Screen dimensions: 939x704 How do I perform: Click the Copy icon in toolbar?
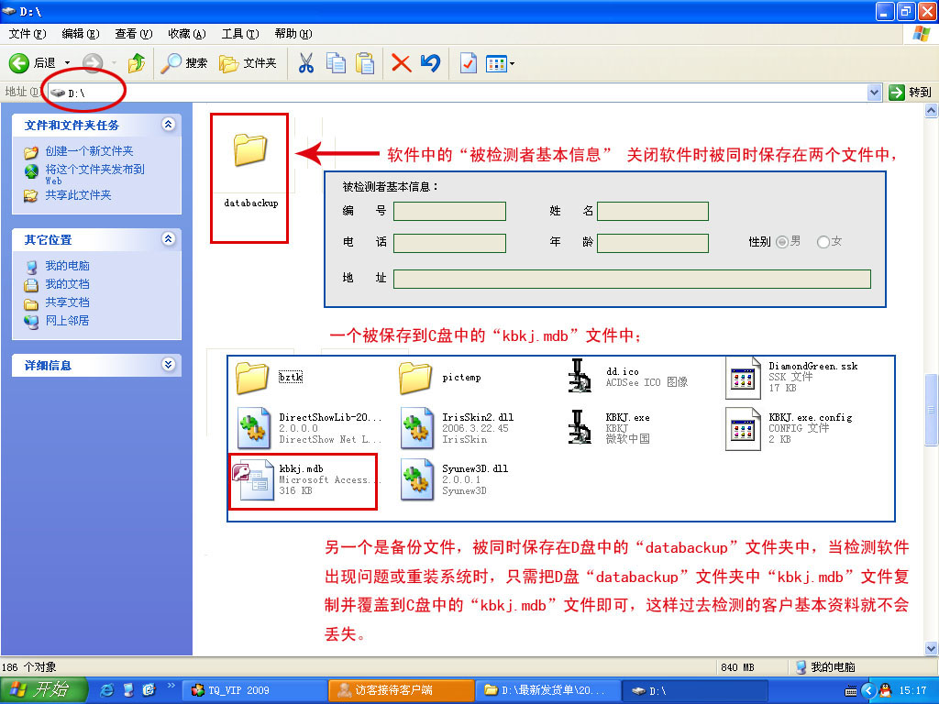336,63
